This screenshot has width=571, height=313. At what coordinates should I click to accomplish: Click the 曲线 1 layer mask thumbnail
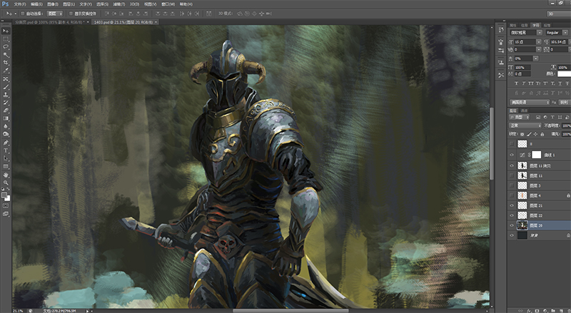point(537,155)
